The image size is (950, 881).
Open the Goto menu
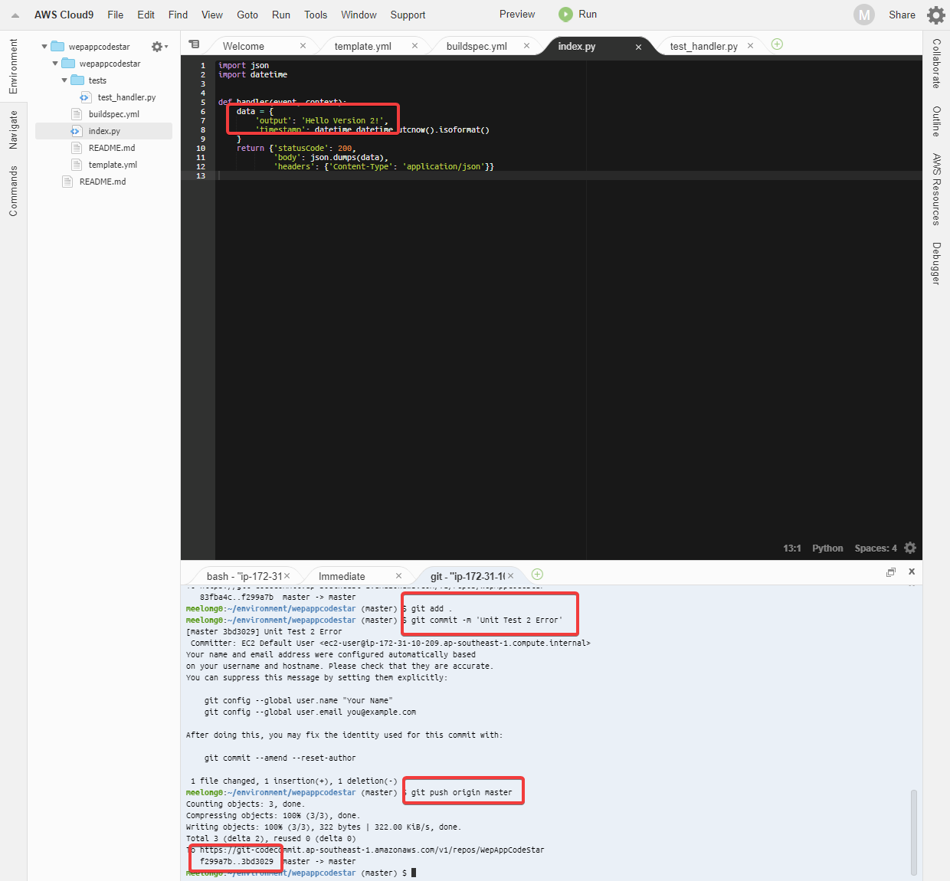point(247,15)
